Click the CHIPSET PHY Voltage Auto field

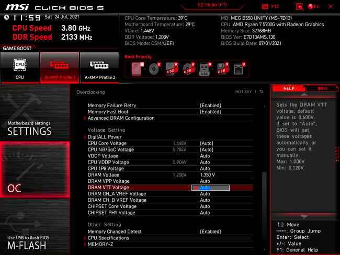pyautogui.click(x=205, y=213)
